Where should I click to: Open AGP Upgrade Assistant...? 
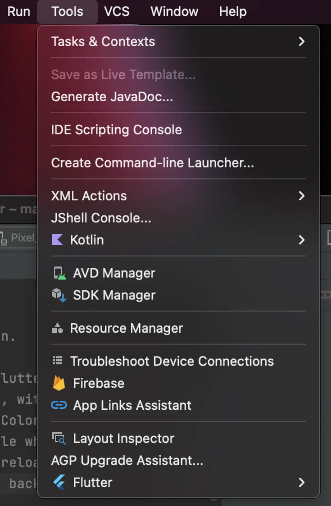coord(178,461)
